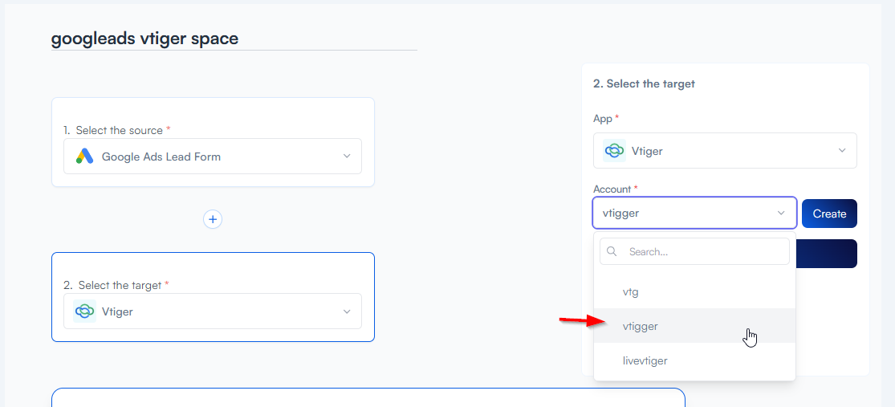Select the vtigger account from the list
The height and width of the screenshot is (407, 895).
(641, 327)
